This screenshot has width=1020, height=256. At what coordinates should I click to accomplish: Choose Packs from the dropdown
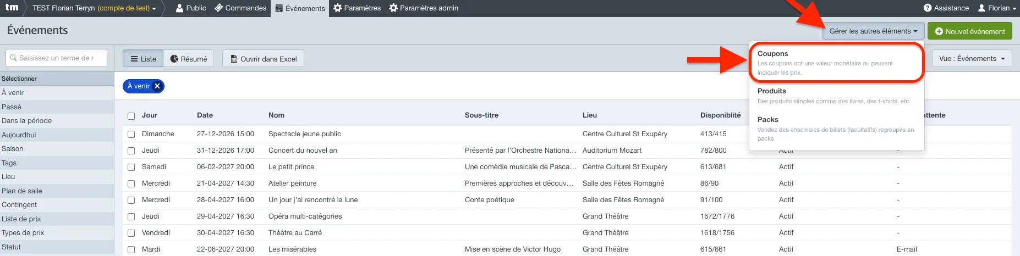tap(836, 129)
